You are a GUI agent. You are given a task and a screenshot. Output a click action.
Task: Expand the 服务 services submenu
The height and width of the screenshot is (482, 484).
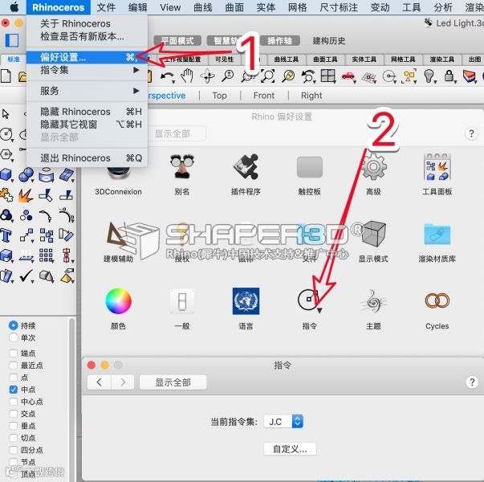click(87, 91)
